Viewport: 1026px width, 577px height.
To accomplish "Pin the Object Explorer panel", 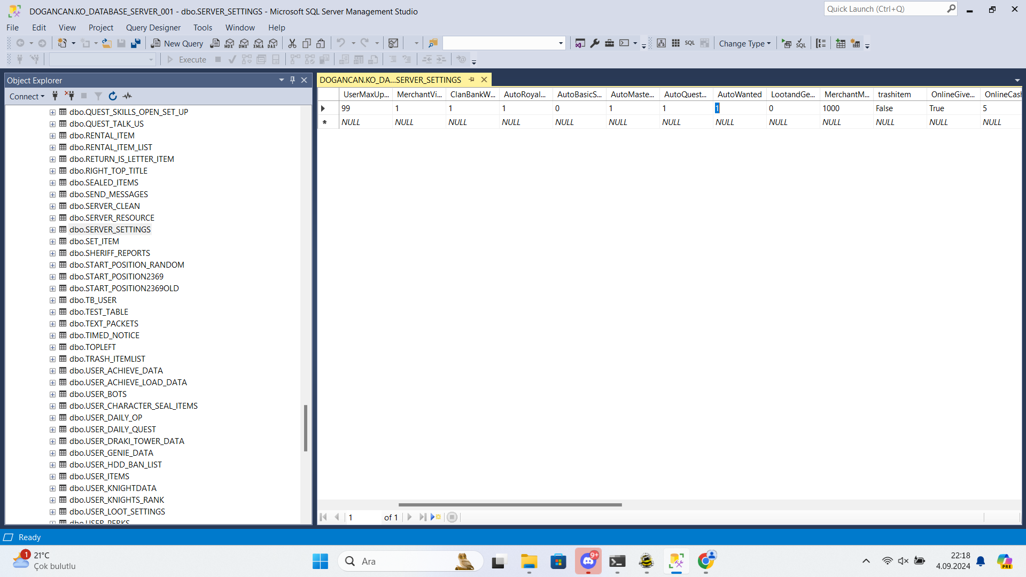I will coord(292,80).
